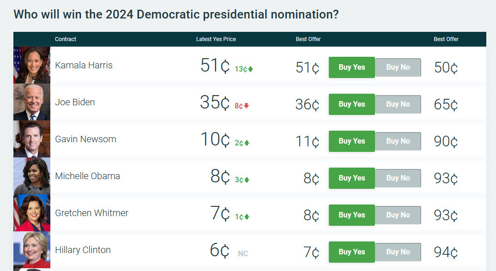Viewport: 496px width, 271px height.
Task: Buy No on Michelle Obama contract
Action: point(398,178)
